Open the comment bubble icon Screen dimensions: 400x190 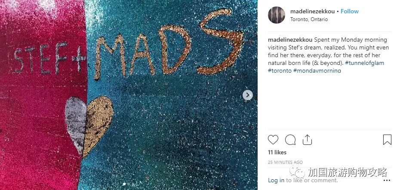[290, 140]
